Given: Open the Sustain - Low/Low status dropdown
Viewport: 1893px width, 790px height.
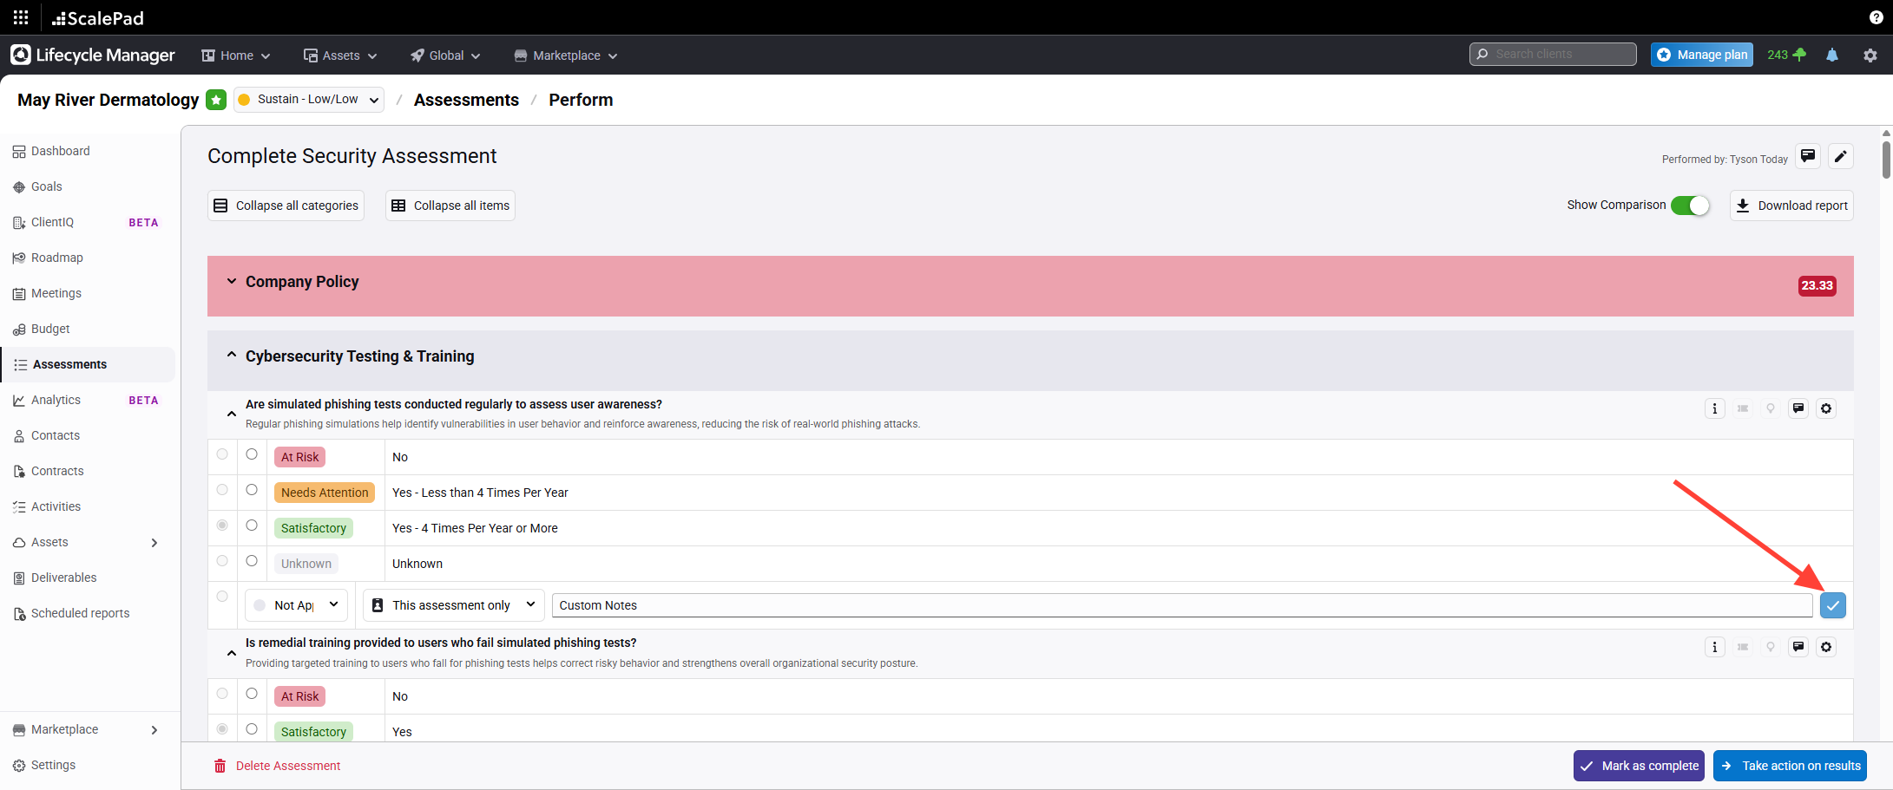Looking at the screenshot, I should point(309,100).
